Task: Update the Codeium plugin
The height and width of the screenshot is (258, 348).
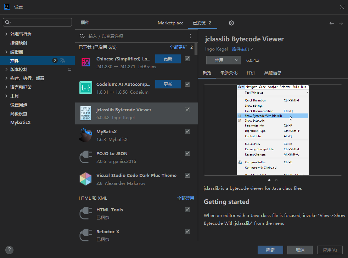Action: pos(168,84)
